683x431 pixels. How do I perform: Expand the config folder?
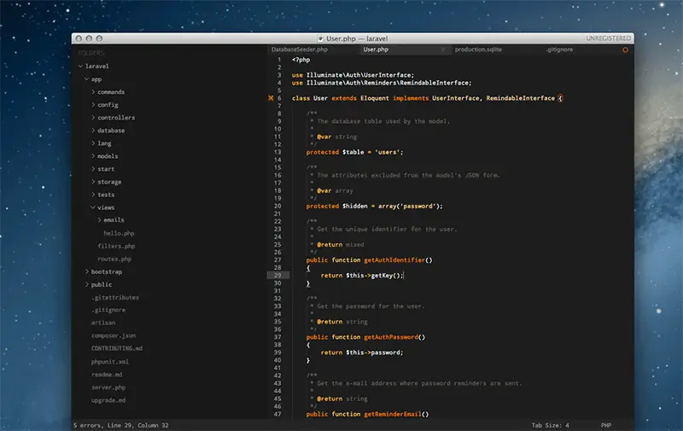click(x=93, y=104)
